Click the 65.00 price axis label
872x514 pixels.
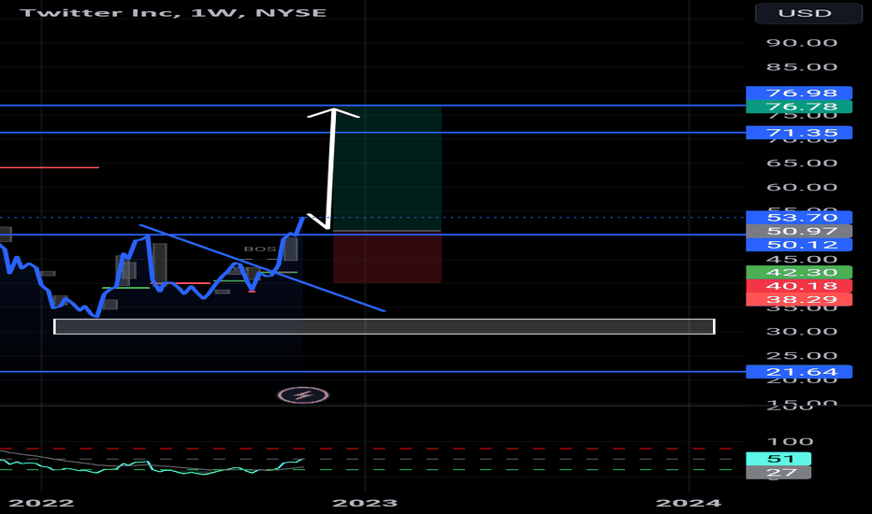point(802,163)
